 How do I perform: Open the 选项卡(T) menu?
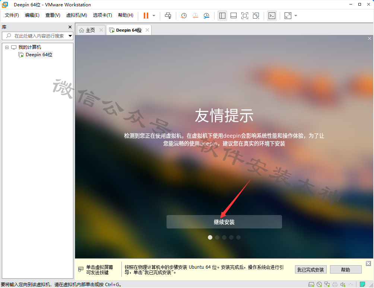coord(102,15)
